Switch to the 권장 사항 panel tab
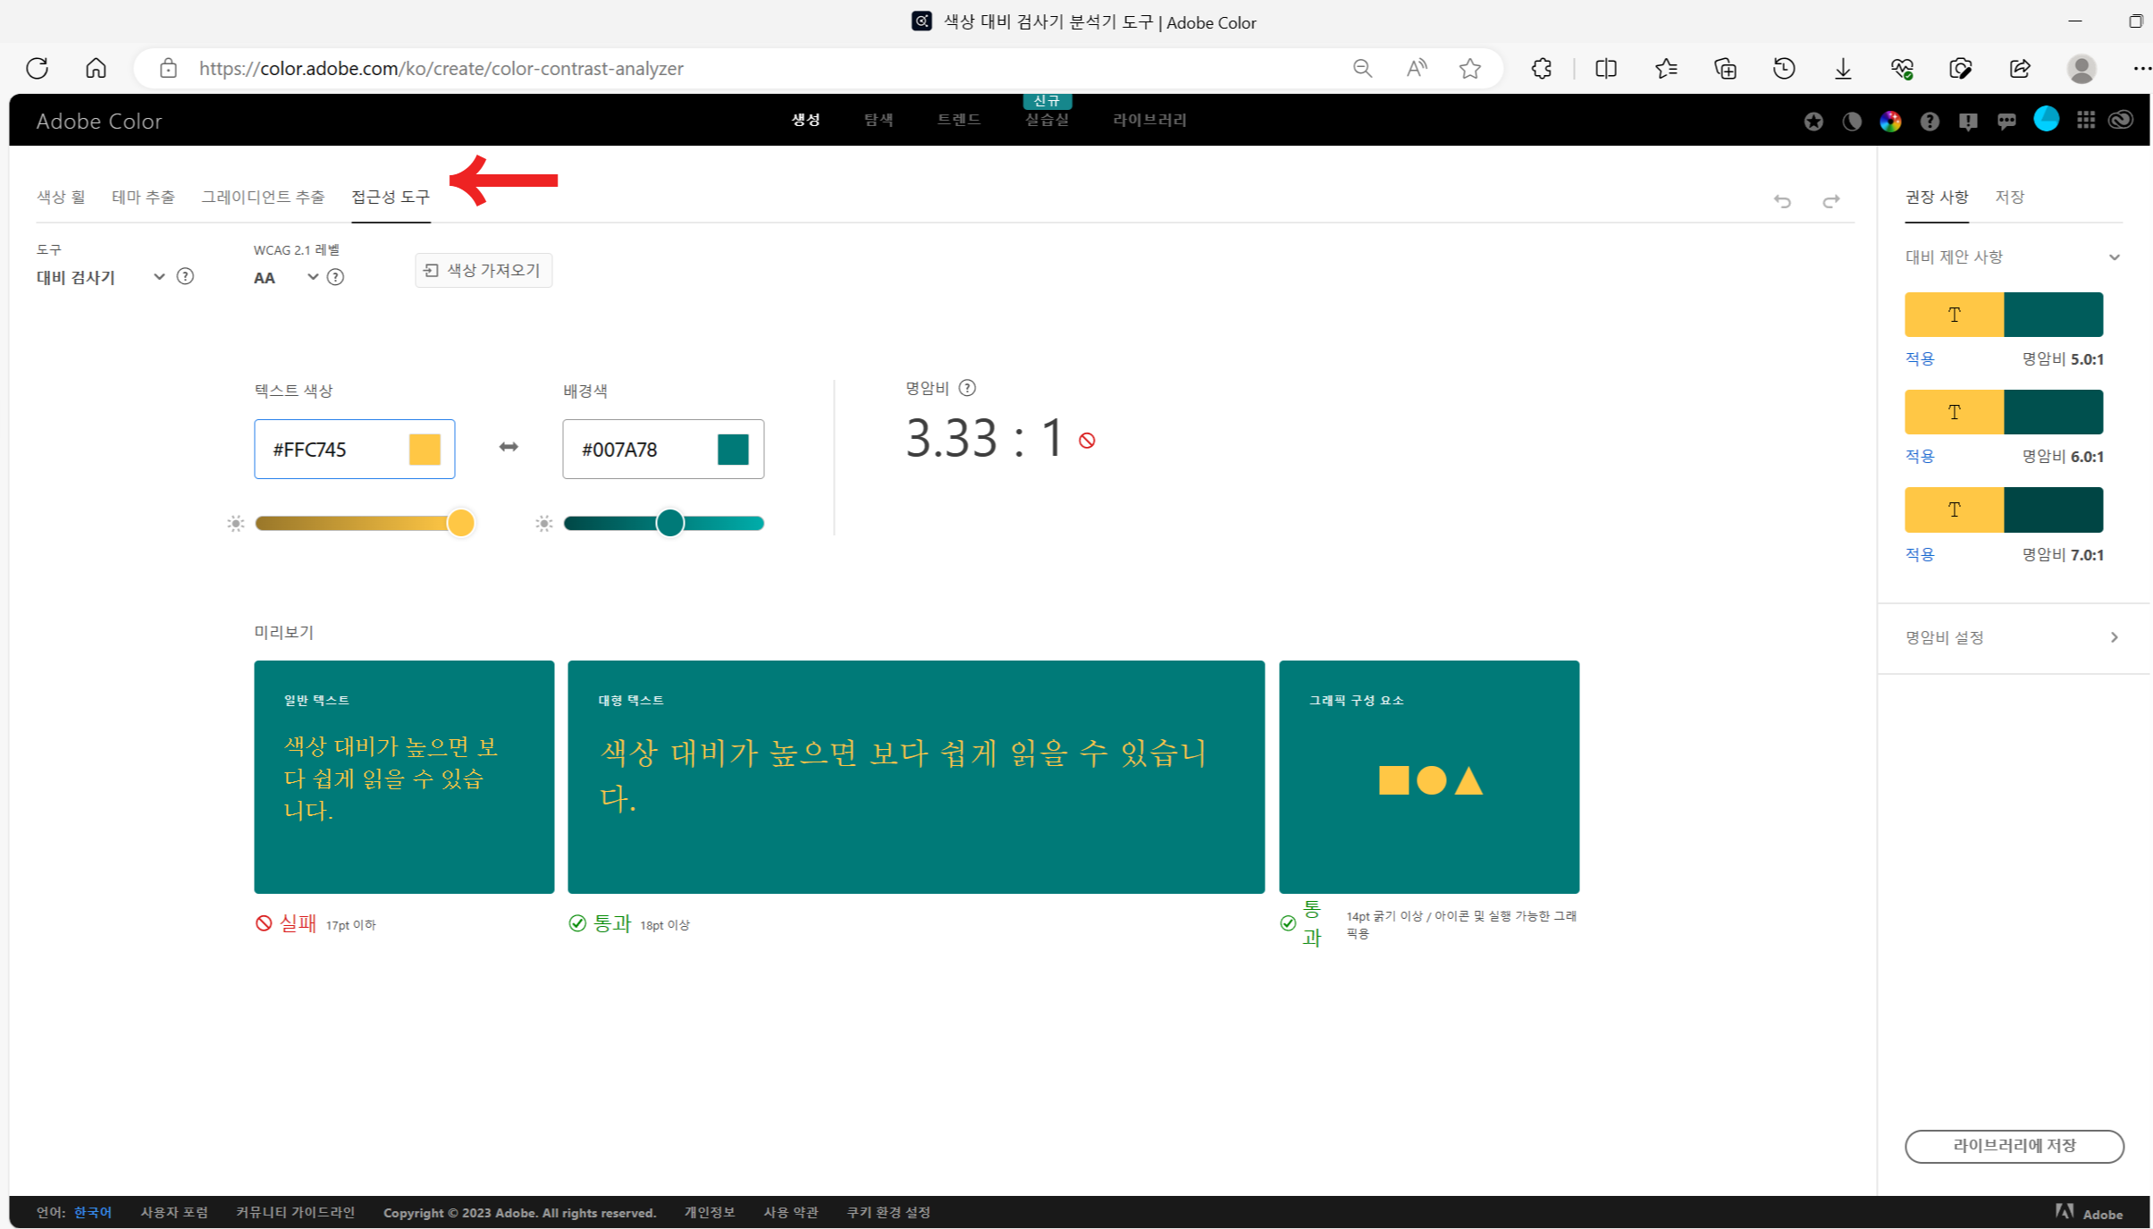The width and height of the screenshot is (2153, 1229). (x=1937, y=197)
